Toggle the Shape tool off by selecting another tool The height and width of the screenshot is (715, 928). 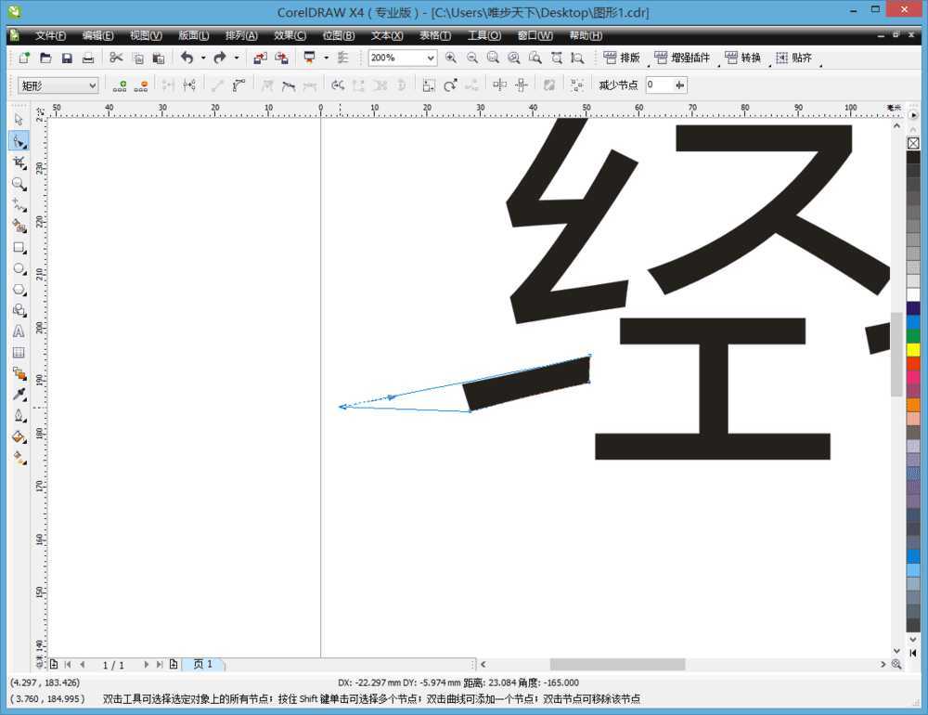pos(19,119)
